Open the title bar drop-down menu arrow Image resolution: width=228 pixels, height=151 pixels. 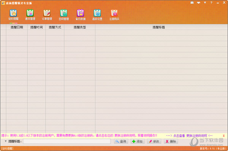point(205,3)
